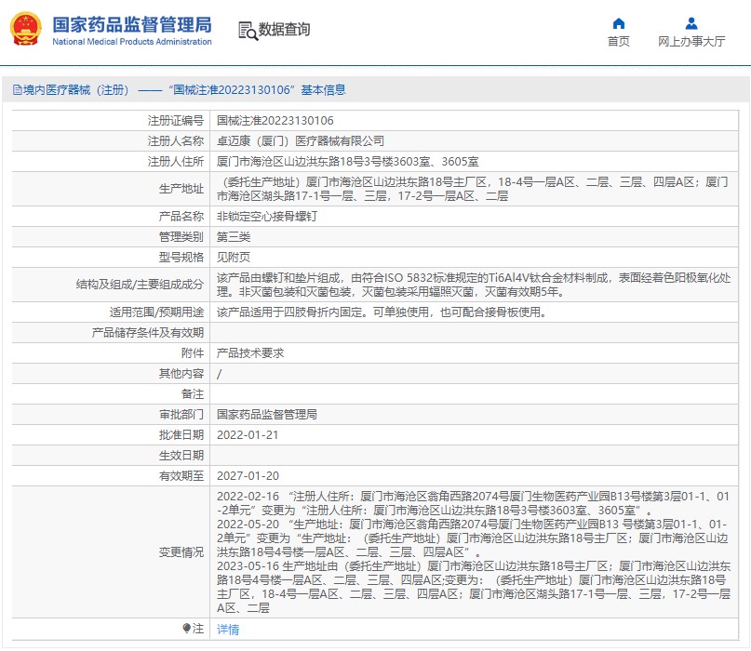Click the expiry date 2027-01-20

click(x=247, y=475)
